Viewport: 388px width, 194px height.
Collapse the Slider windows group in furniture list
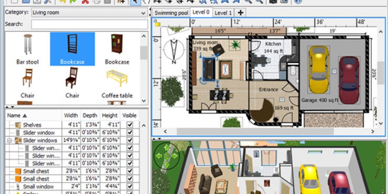coord(9,141)
